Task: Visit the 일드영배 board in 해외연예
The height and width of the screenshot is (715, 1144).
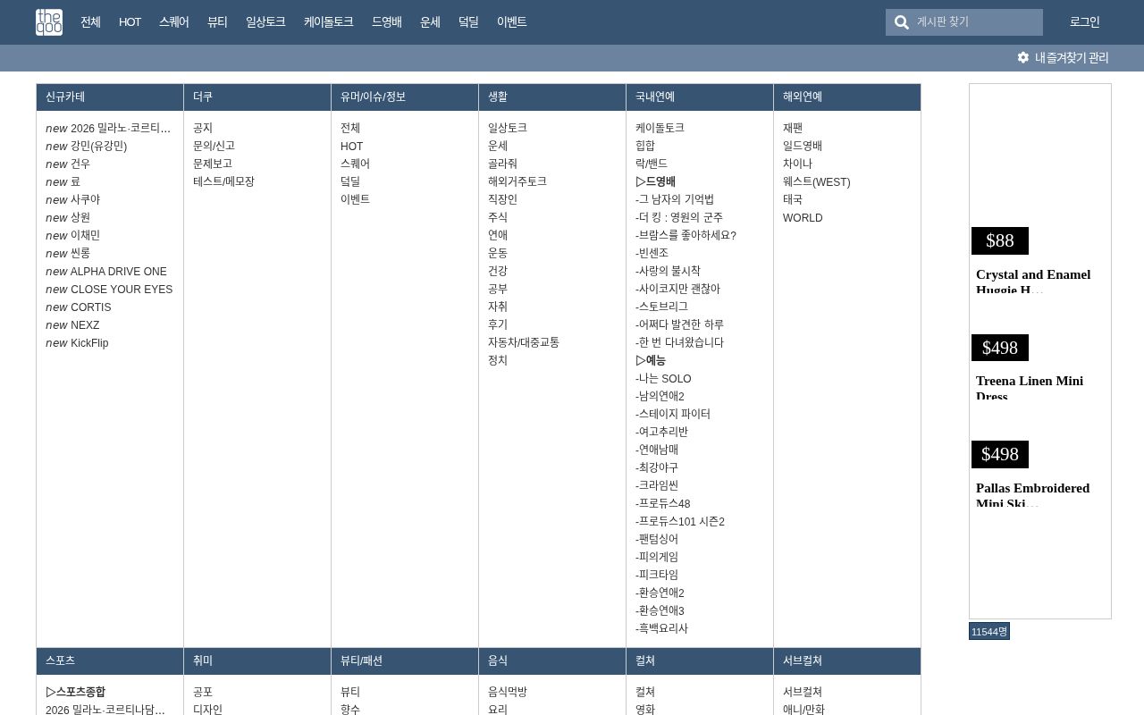Action: point(802,146)
